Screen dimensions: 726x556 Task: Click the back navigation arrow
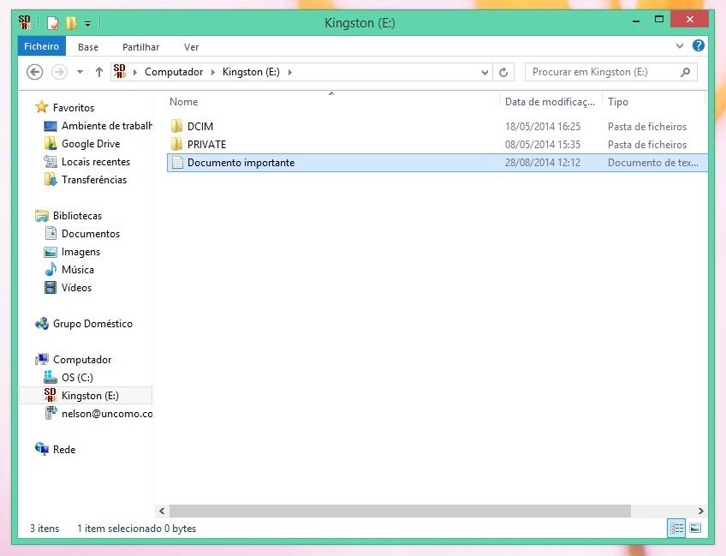(34, 72)
